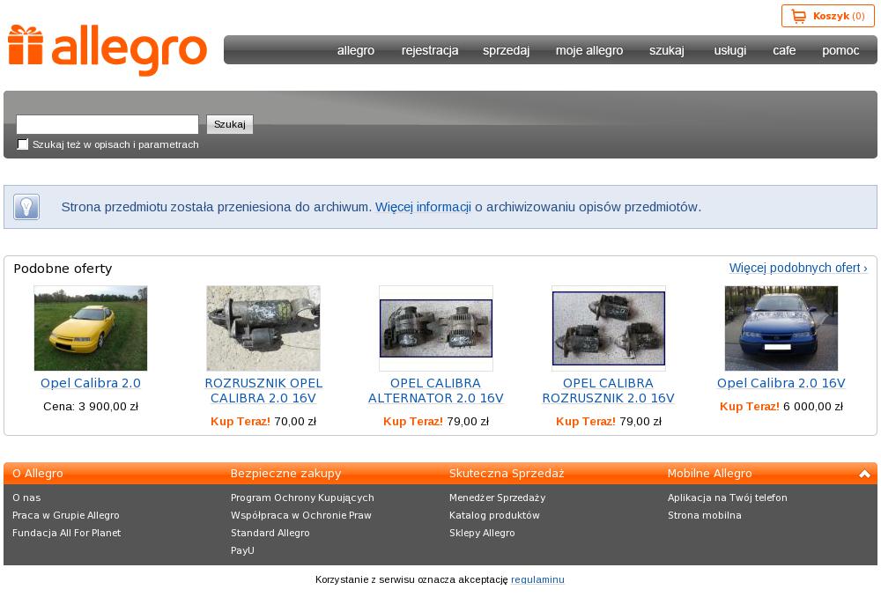This screenshot has width=881, height=597.
Task: Open OPEL CALIBRA ALTERNATOR 2.0 16V link
Action: (436, 390)
